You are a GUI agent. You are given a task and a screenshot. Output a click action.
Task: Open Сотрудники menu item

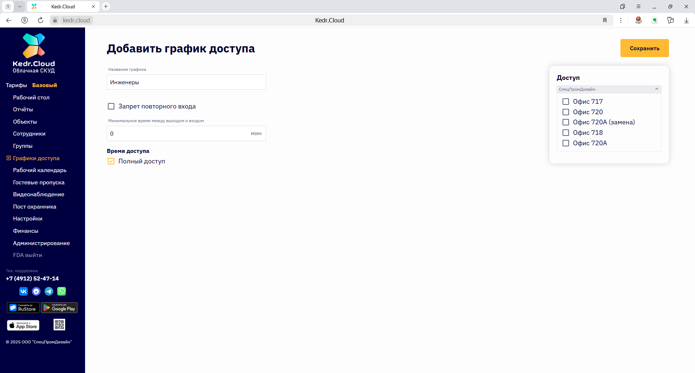point(29,134)
